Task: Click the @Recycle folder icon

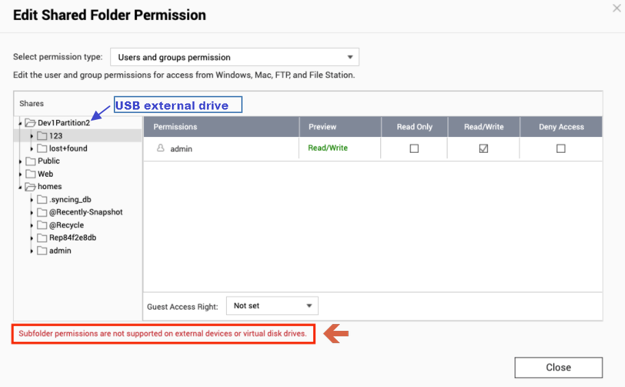Action: click(42, 225)
